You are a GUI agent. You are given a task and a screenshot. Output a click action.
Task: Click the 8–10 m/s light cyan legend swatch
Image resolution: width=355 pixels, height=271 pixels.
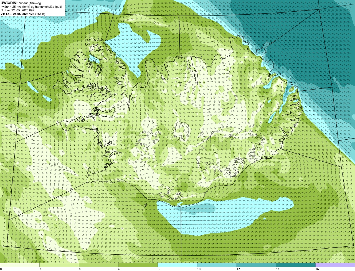pos(177,265)
